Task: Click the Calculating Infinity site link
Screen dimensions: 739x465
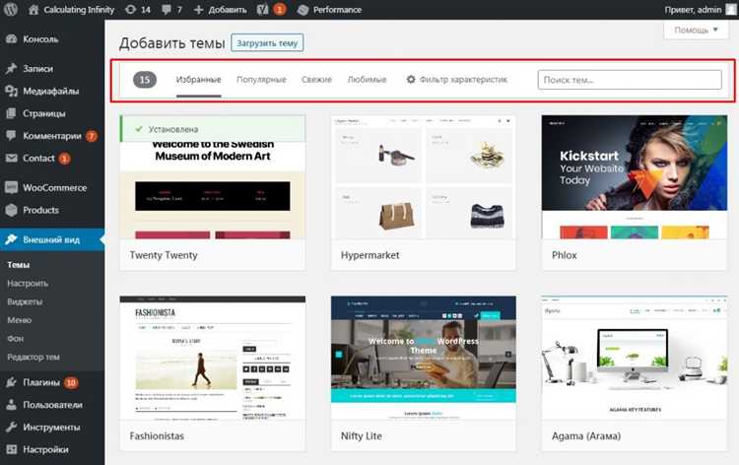Action: (79, 10)
